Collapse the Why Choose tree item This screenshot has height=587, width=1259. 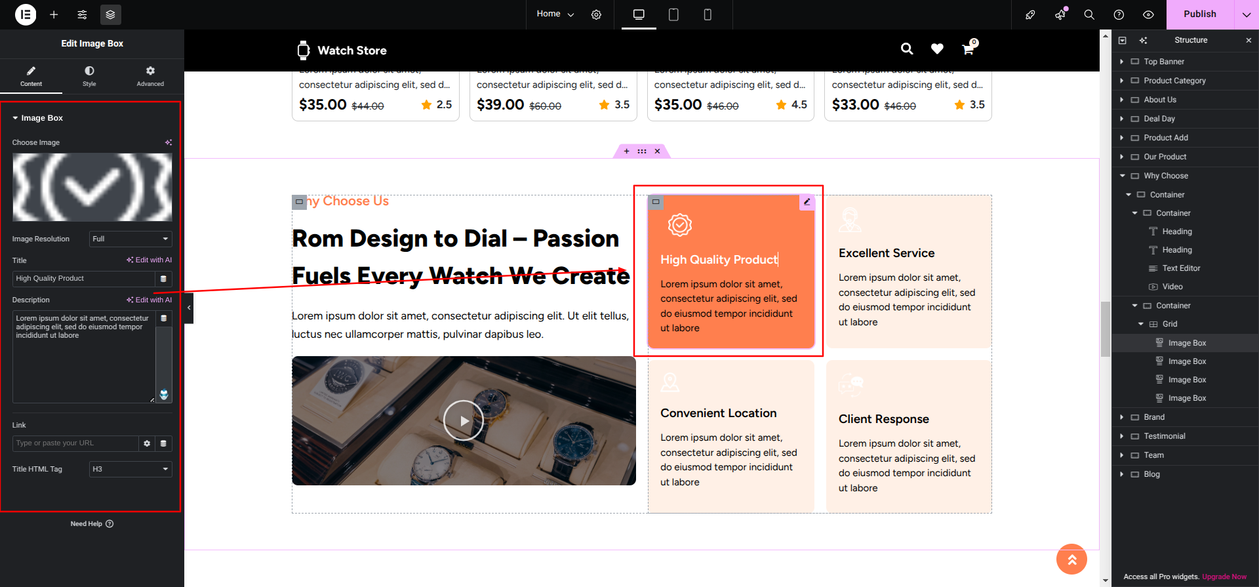point(1122,176)
